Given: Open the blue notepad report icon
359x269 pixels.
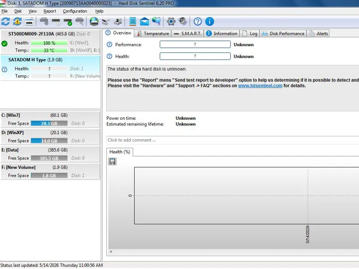Looking at the screenshot, I should pos(132,22).
